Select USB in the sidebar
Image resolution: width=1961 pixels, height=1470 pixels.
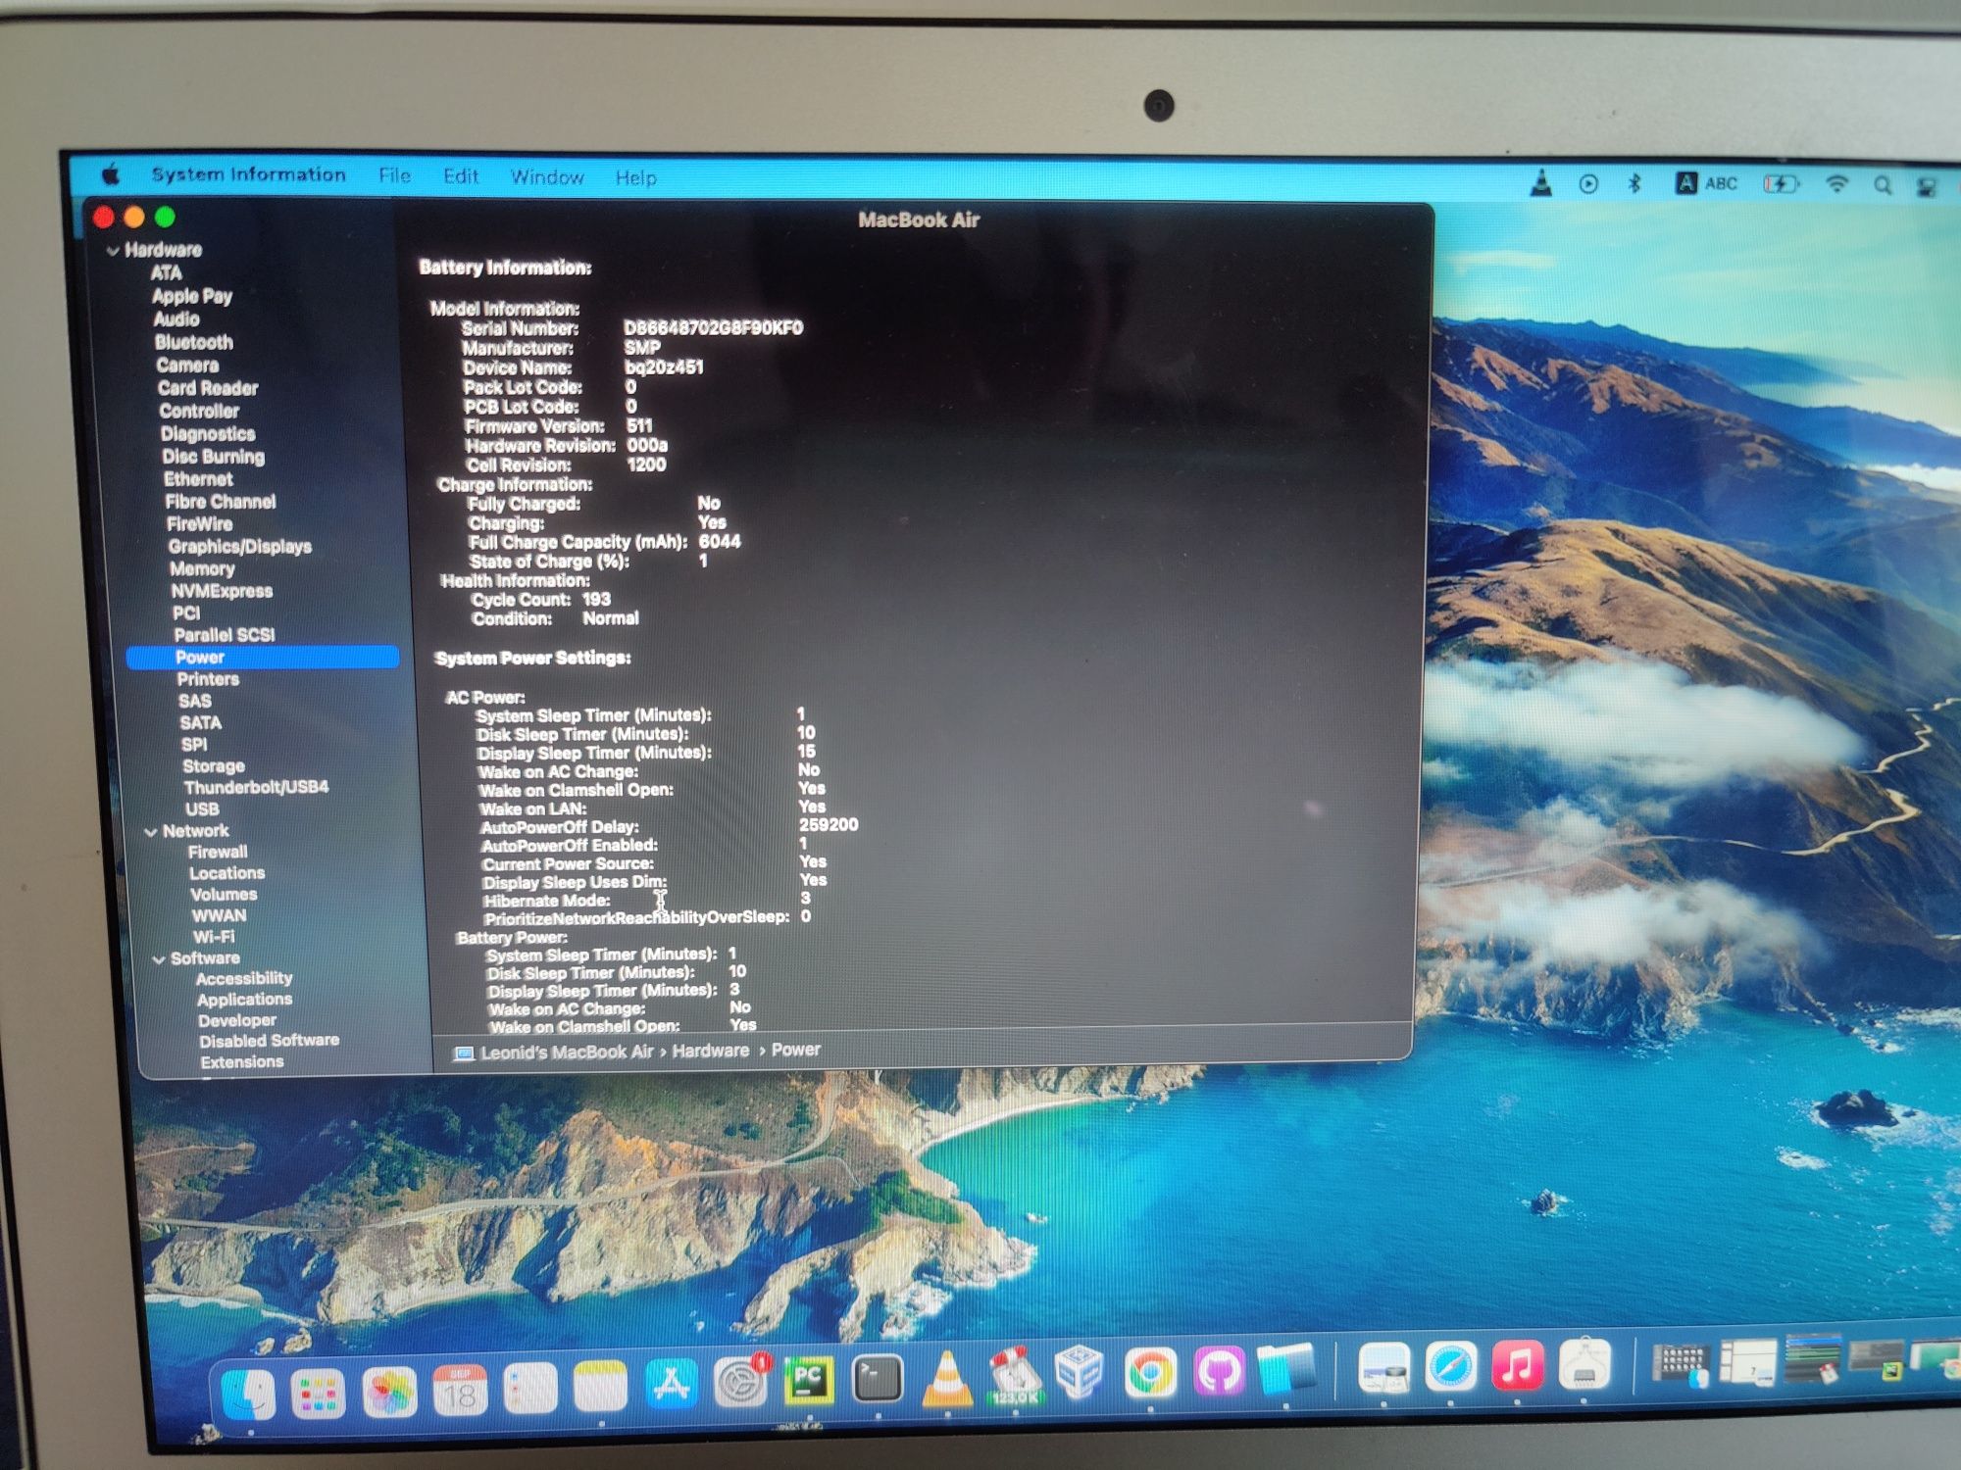202,808
